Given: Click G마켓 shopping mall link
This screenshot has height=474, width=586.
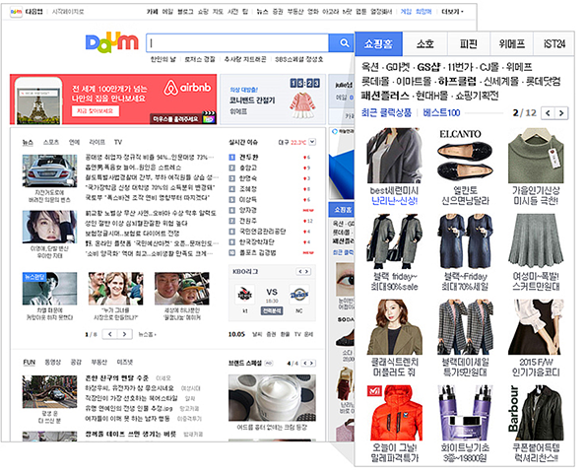Looking at the screenshot, I should pos(398,67).
